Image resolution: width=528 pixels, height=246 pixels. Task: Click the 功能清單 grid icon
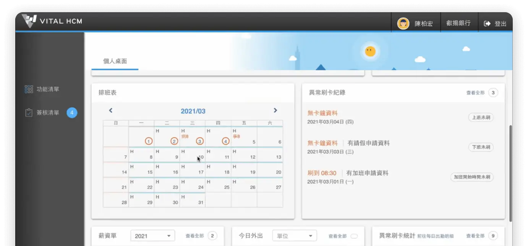click(29, 89)
